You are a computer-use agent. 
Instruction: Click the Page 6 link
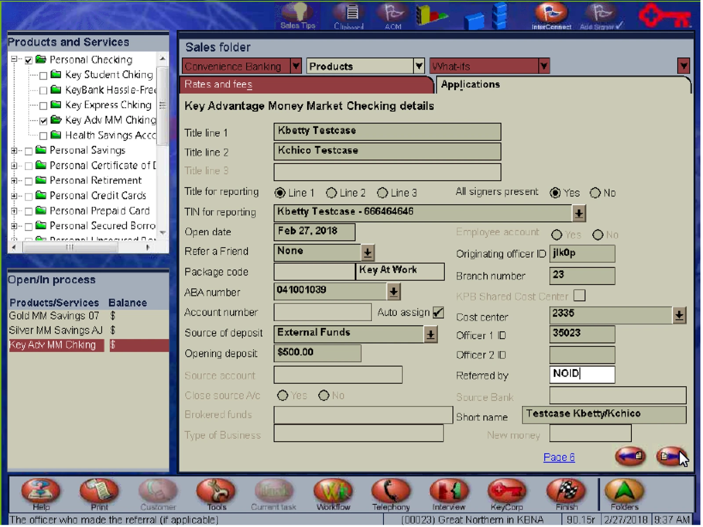pos(559,458)
